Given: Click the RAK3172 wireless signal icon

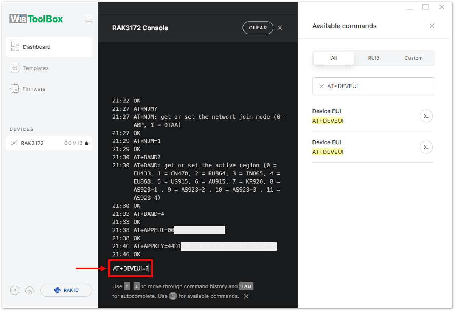Looking at the screenshot, I should click(14, 143).
